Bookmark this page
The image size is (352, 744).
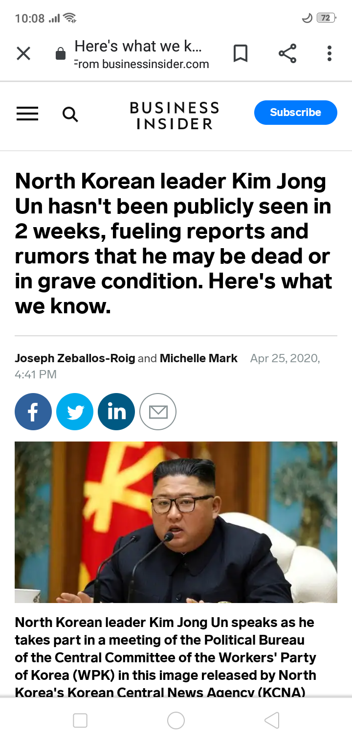pyautogui.click(x=240, y=53)
